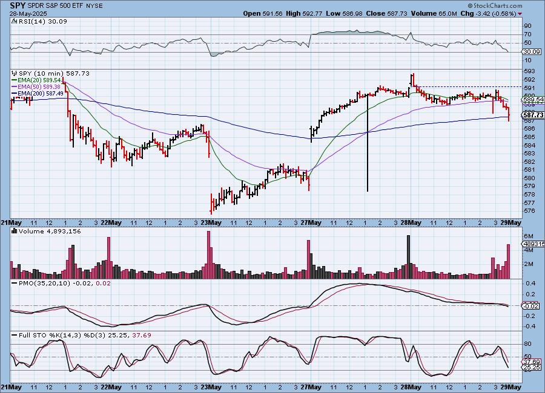Image resolution: width=545 pixels, height=393 pixels.
Task: Click 23May on the price panel date axis
Action: coord(211,223)
